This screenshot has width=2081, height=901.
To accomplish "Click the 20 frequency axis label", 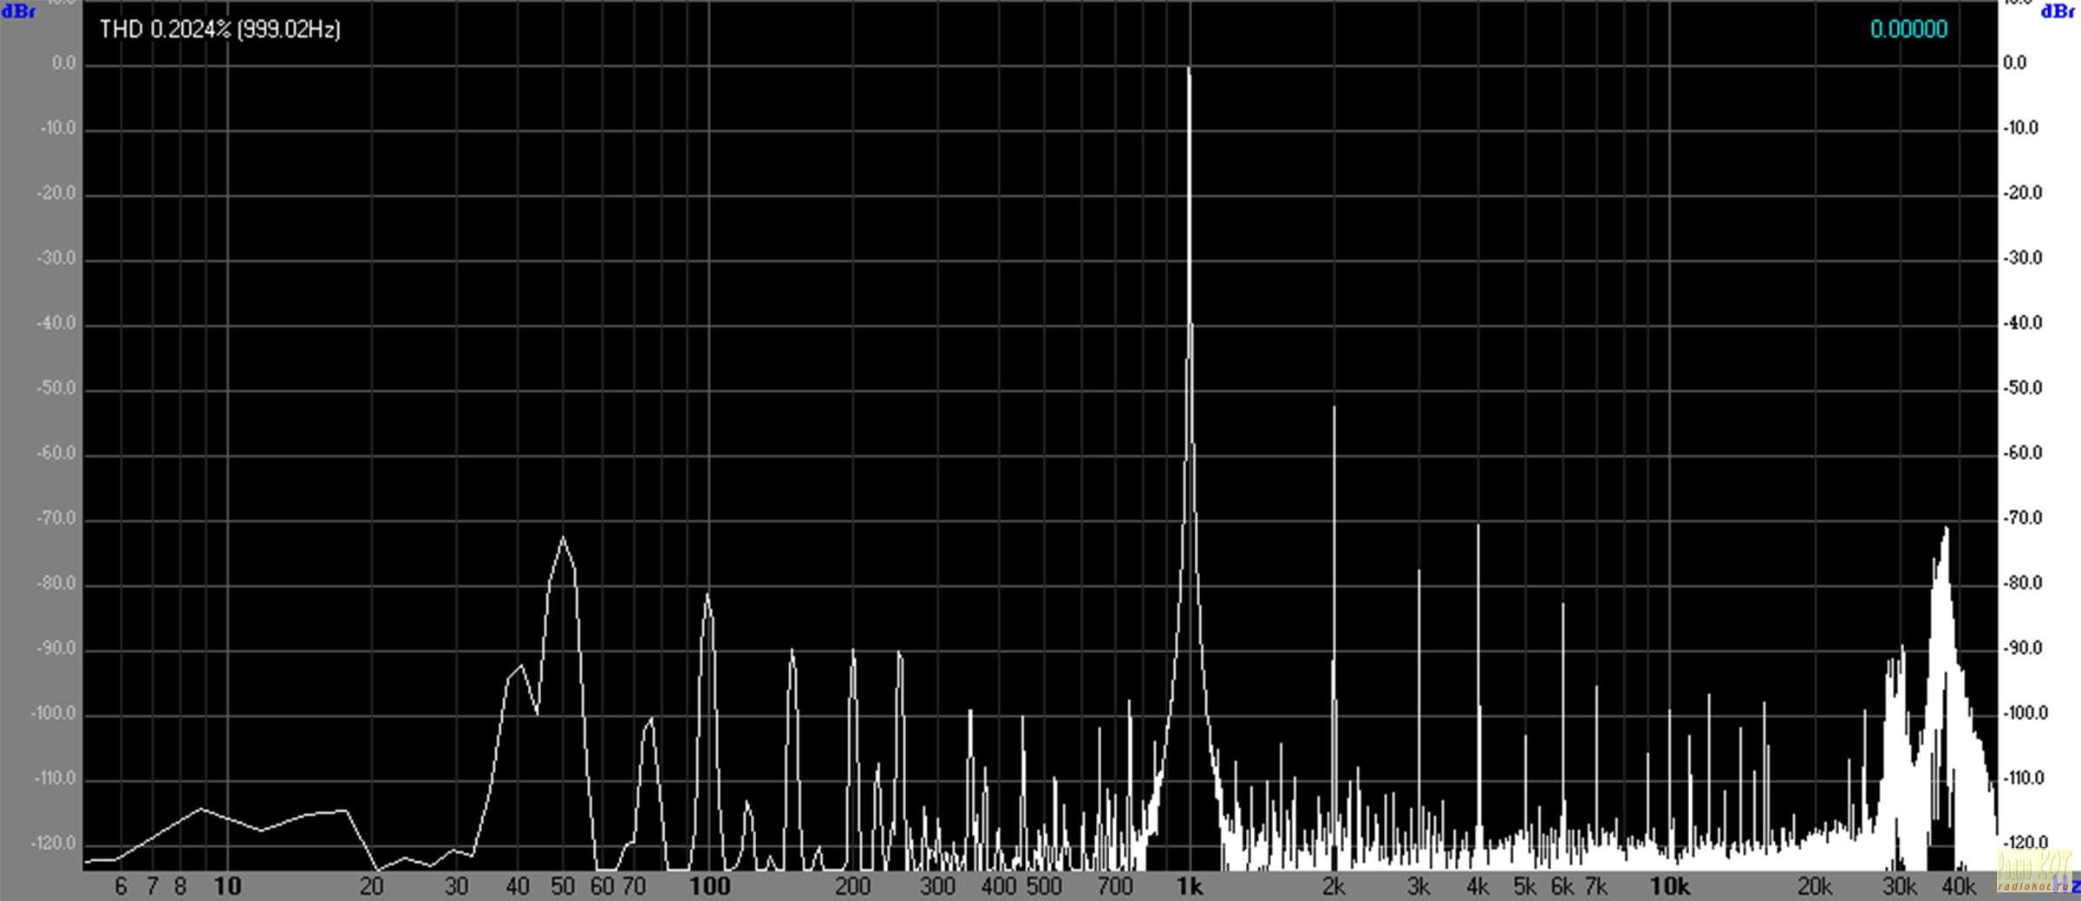I will 371,886.
